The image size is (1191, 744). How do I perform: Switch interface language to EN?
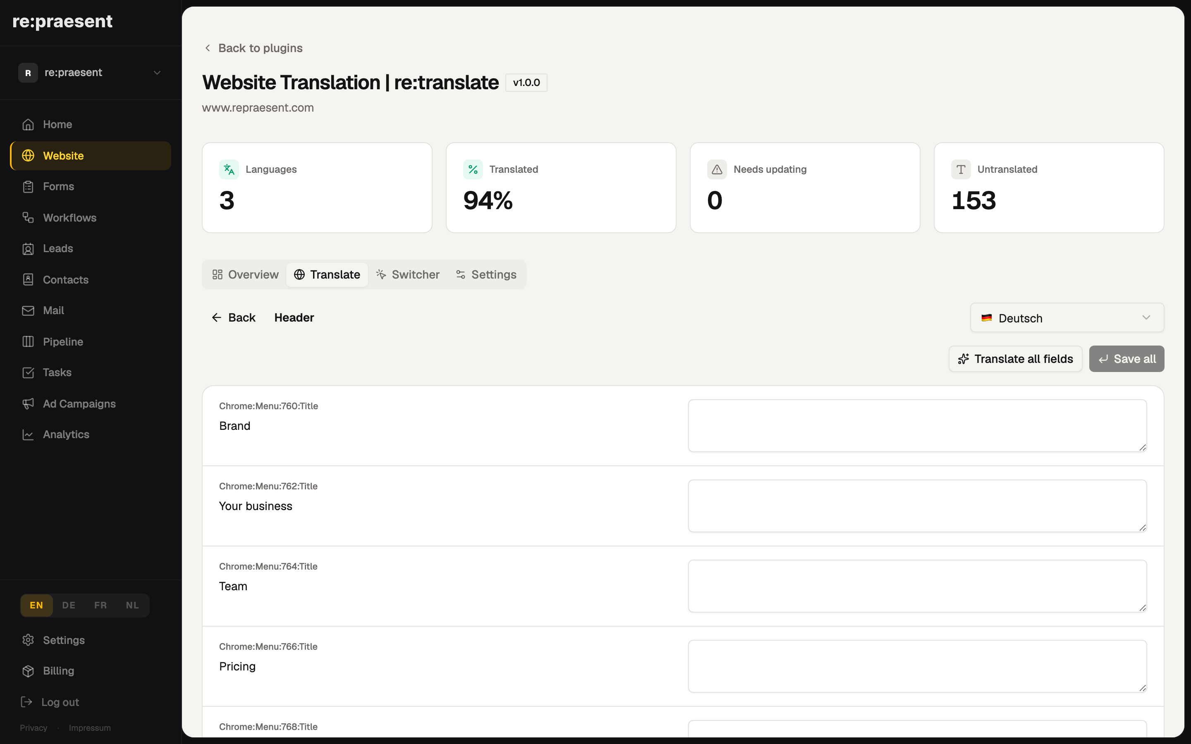click(36, 605)
